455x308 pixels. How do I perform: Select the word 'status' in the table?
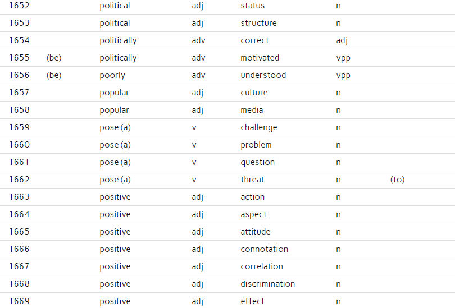pyautogui.click(x=253, y=6)
